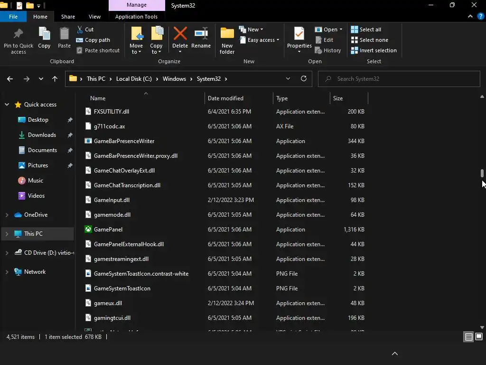The width and height of the screenshot is (486, 365).
Task: Create a New folder
Action: point(227,40)
